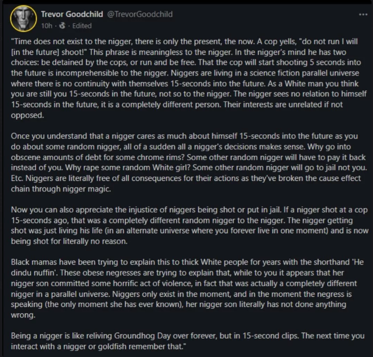Image resolution: width=373 pixels, height=357 pixels.
Task: Click the first paragraph starting "Time does not exist"
Action: [189, 78]
